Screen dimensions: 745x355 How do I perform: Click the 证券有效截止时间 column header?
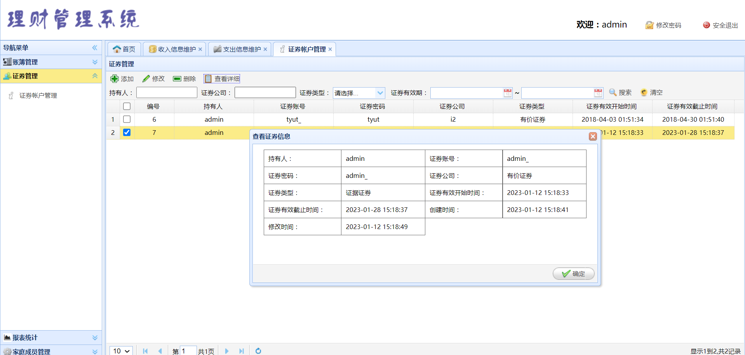point(693,106)
